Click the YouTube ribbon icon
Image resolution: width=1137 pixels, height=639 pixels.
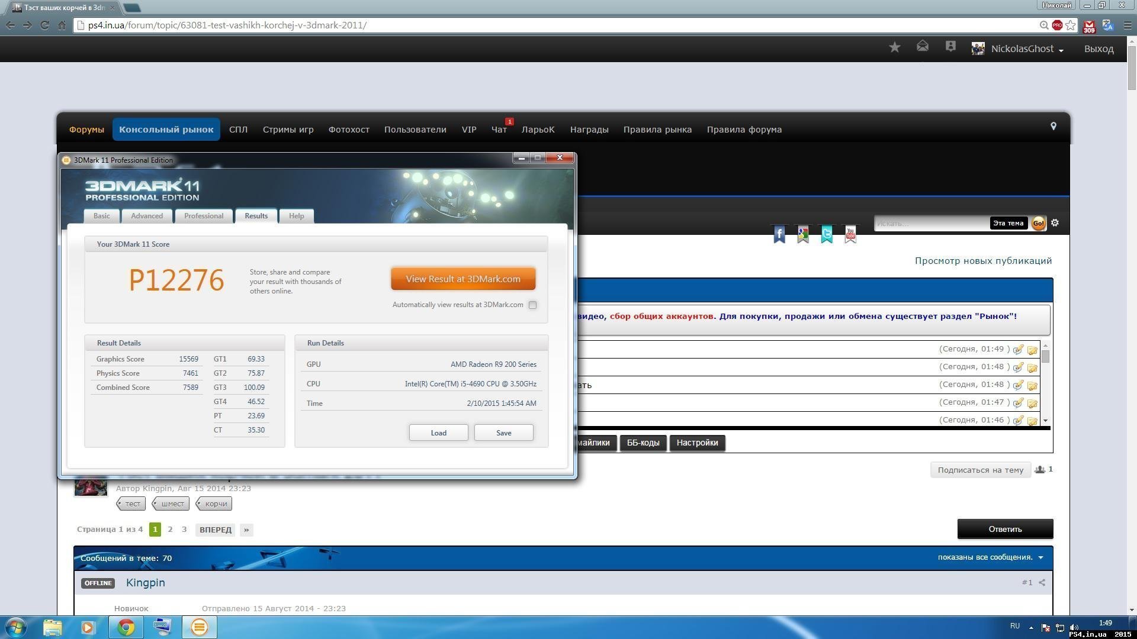point(850,234)
